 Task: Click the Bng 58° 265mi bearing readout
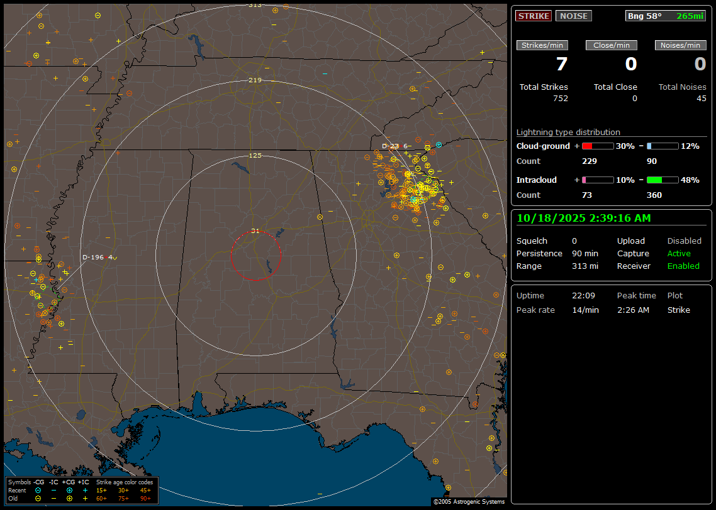666,16
